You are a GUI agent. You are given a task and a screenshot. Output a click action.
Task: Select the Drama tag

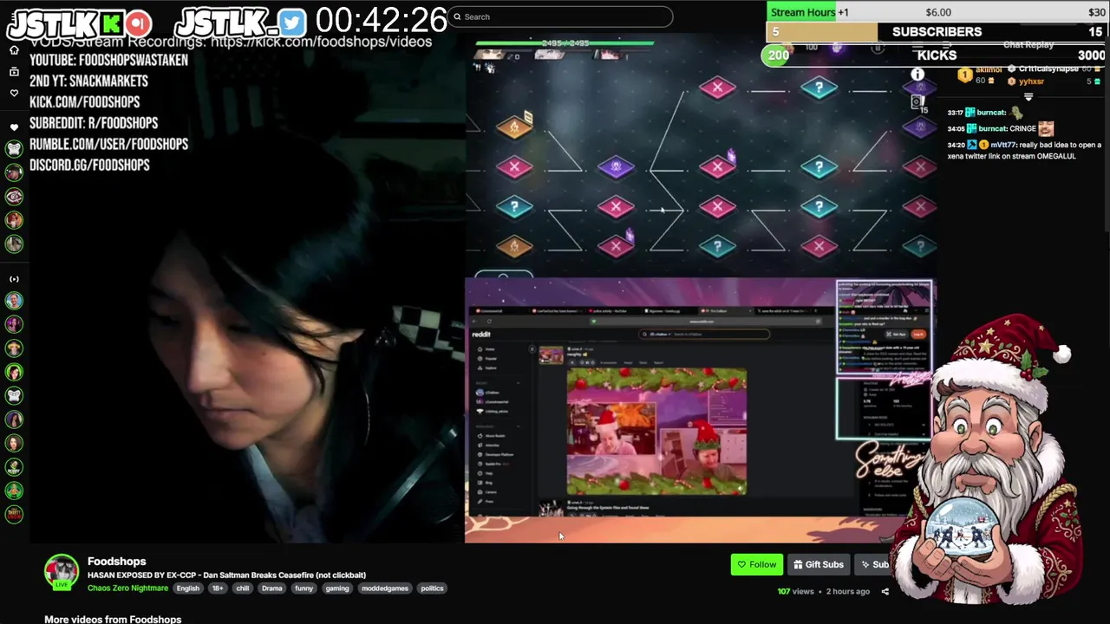(272, 588)
